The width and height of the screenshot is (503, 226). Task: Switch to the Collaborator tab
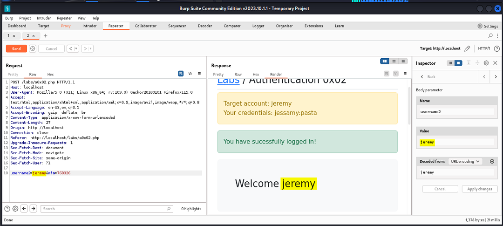146,26
